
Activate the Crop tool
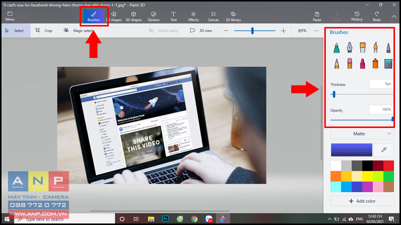(44, 30)
